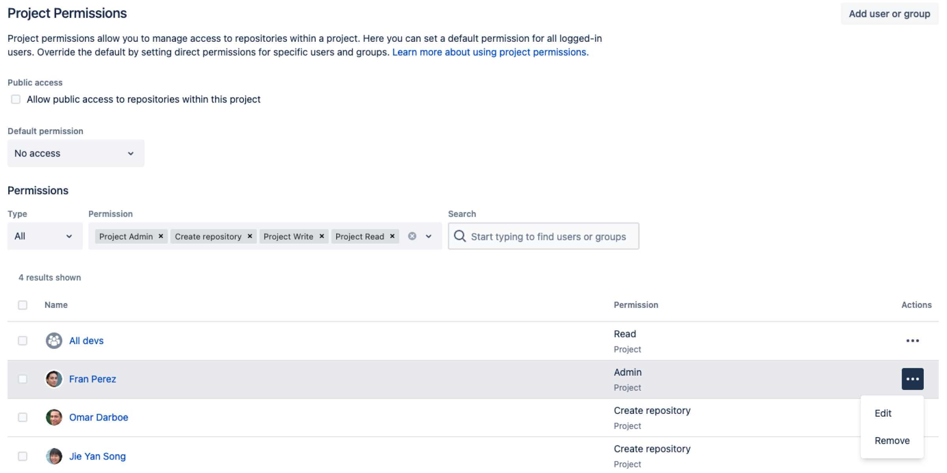Click the Add user or group button
This screenshot has height=473, width=947.
889,13
